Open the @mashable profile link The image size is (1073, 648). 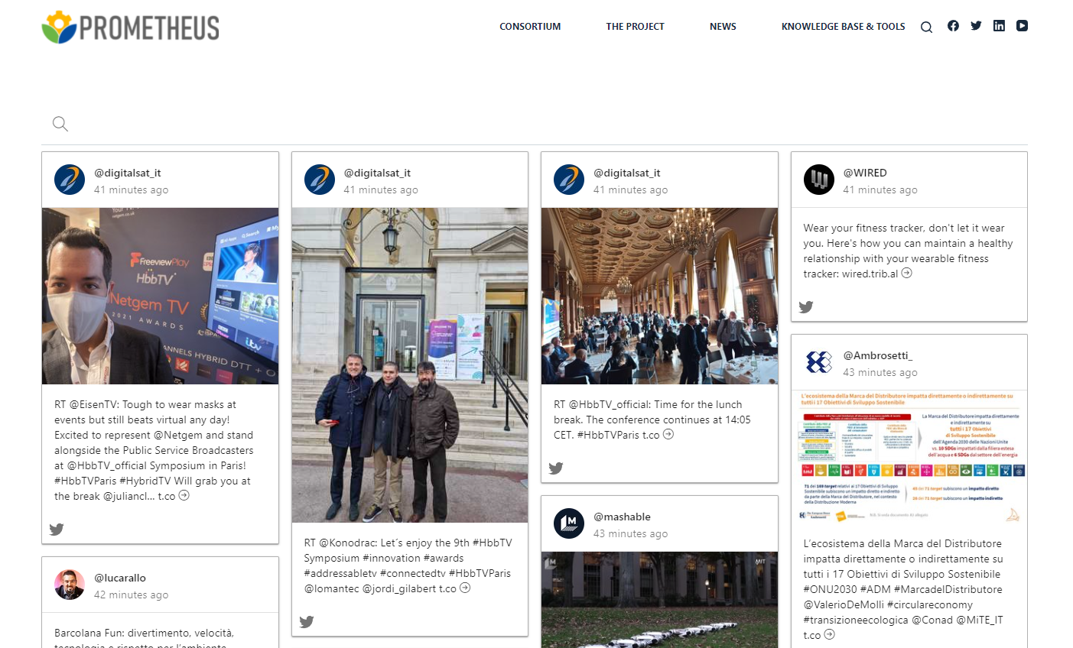[x=622, y=517]
